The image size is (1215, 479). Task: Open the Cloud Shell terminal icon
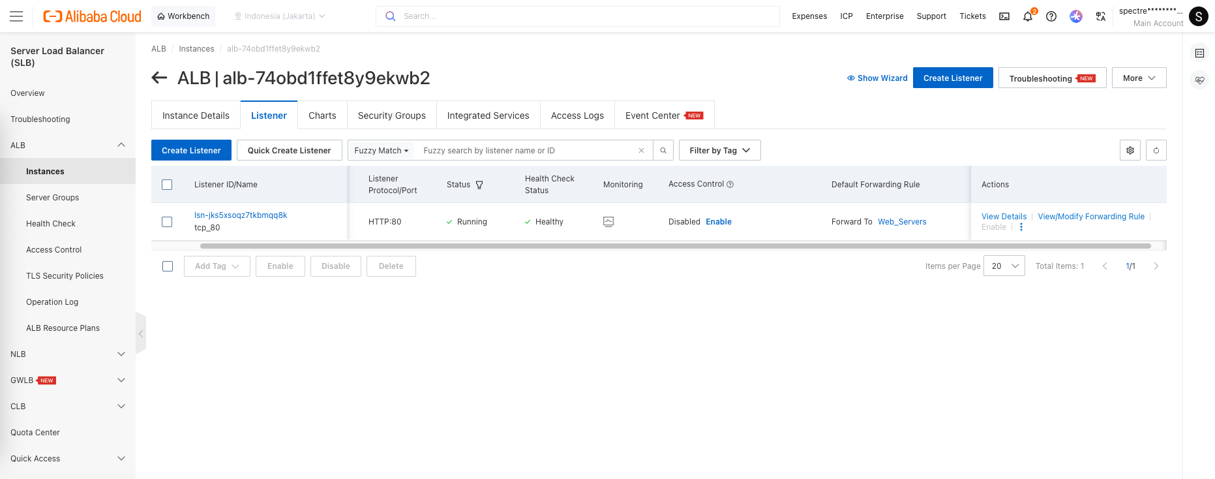point(1004,16)
